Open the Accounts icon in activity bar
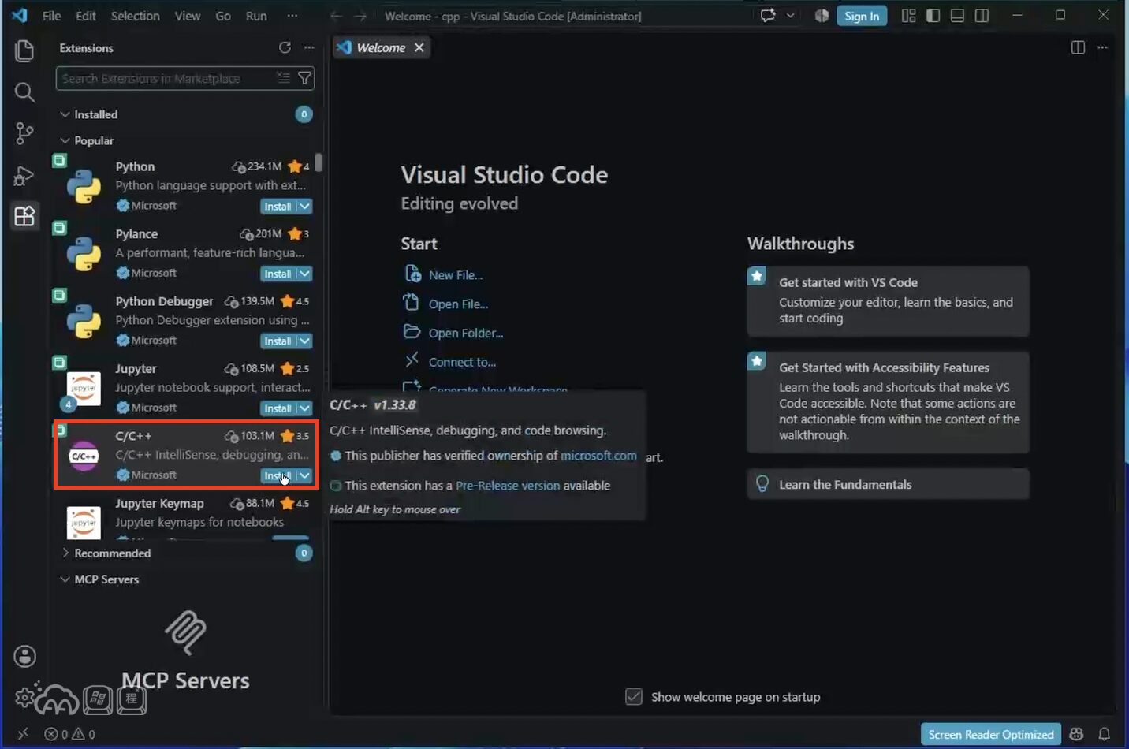Viewport: 1129px width, 749px height. [24, 656]
